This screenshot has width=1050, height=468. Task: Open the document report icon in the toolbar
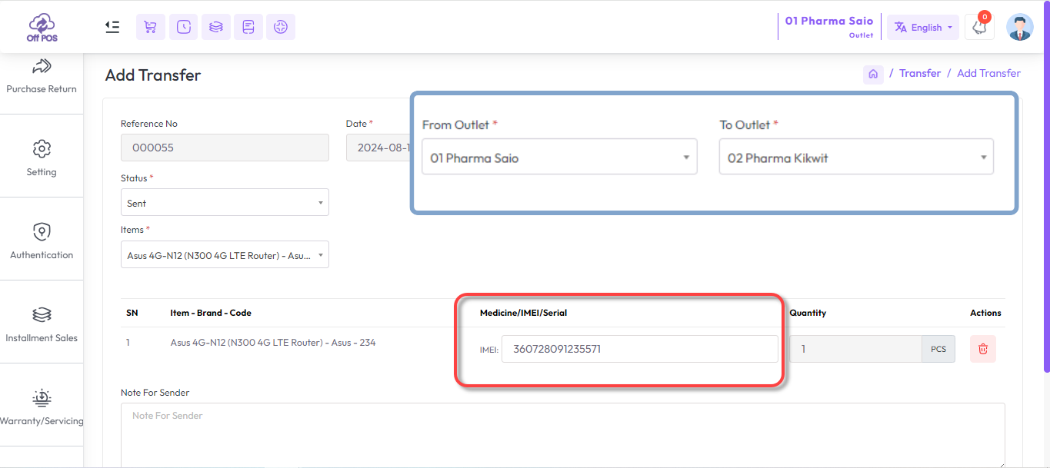click(248, 27)
